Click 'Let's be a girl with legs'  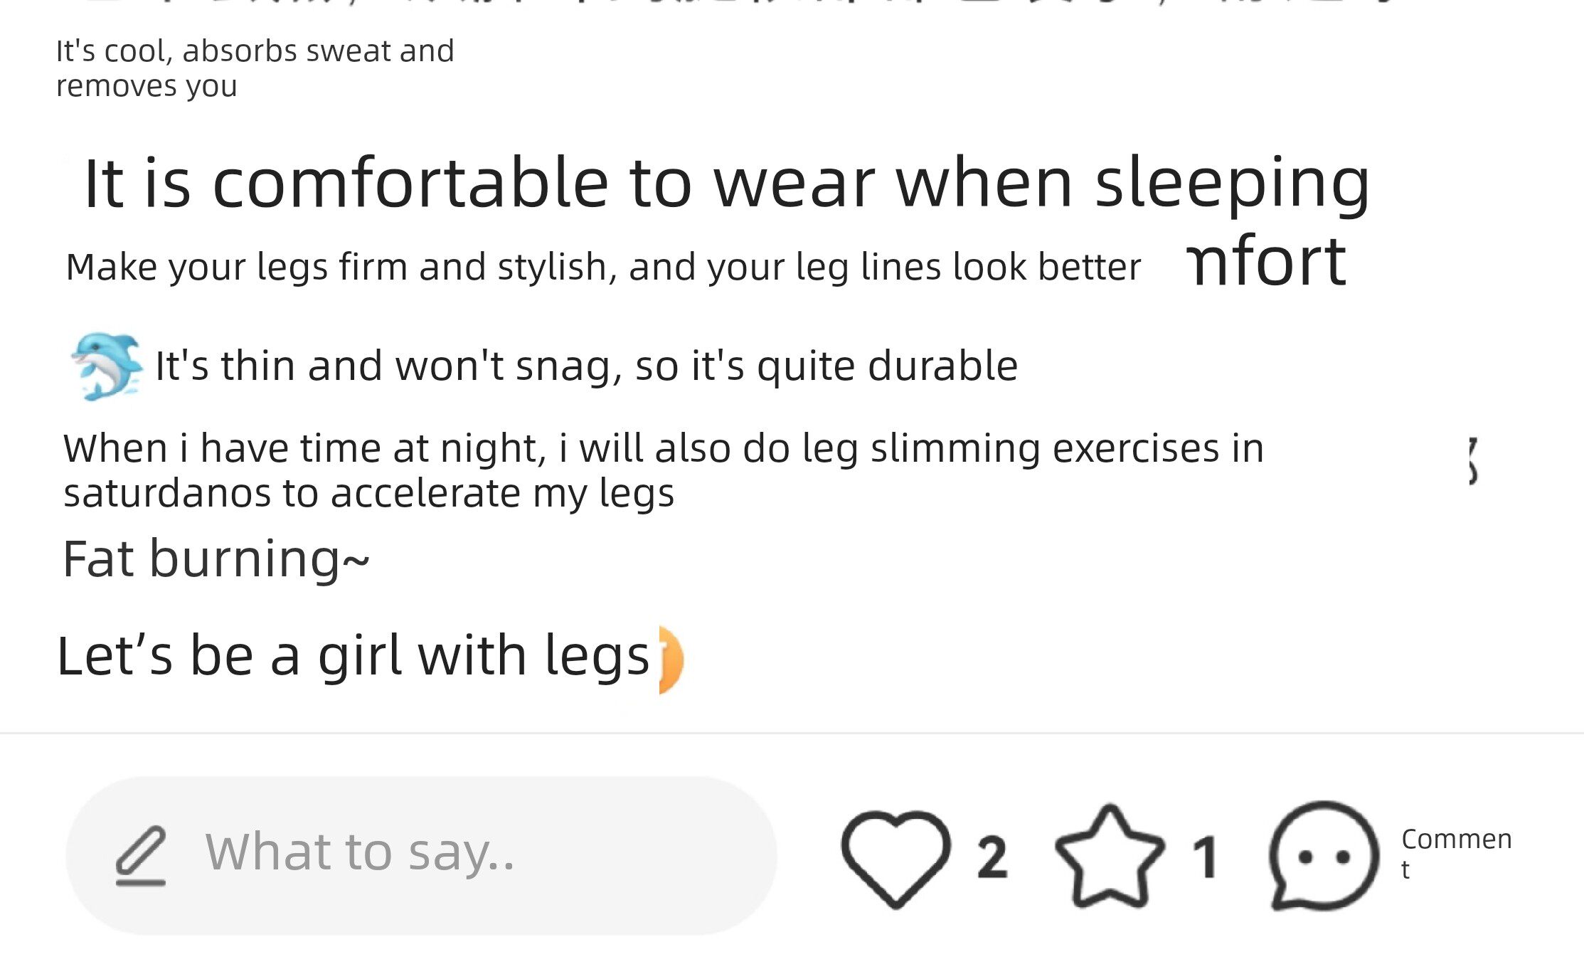pyautogui.click(x=353, y=656)
